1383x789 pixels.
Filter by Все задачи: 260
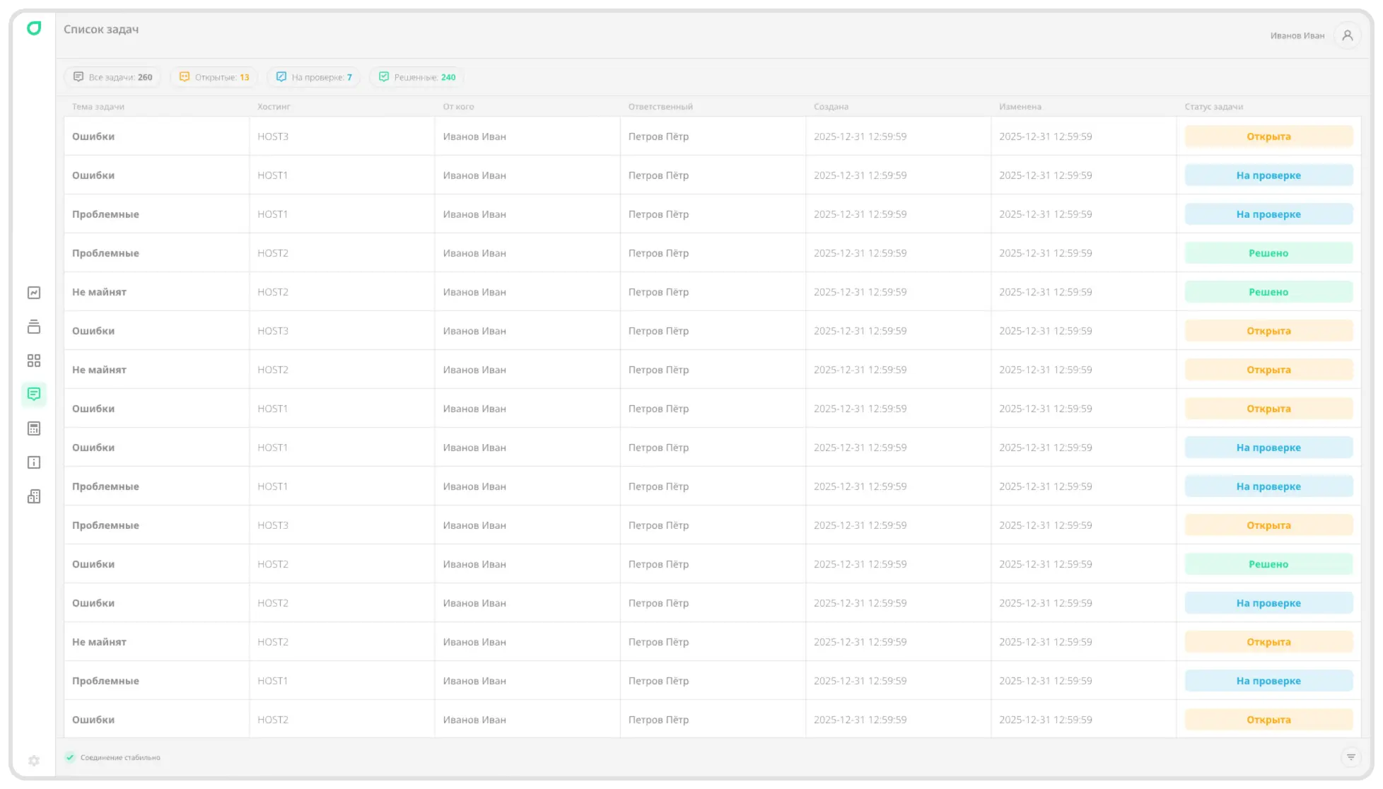pos(113,77)
